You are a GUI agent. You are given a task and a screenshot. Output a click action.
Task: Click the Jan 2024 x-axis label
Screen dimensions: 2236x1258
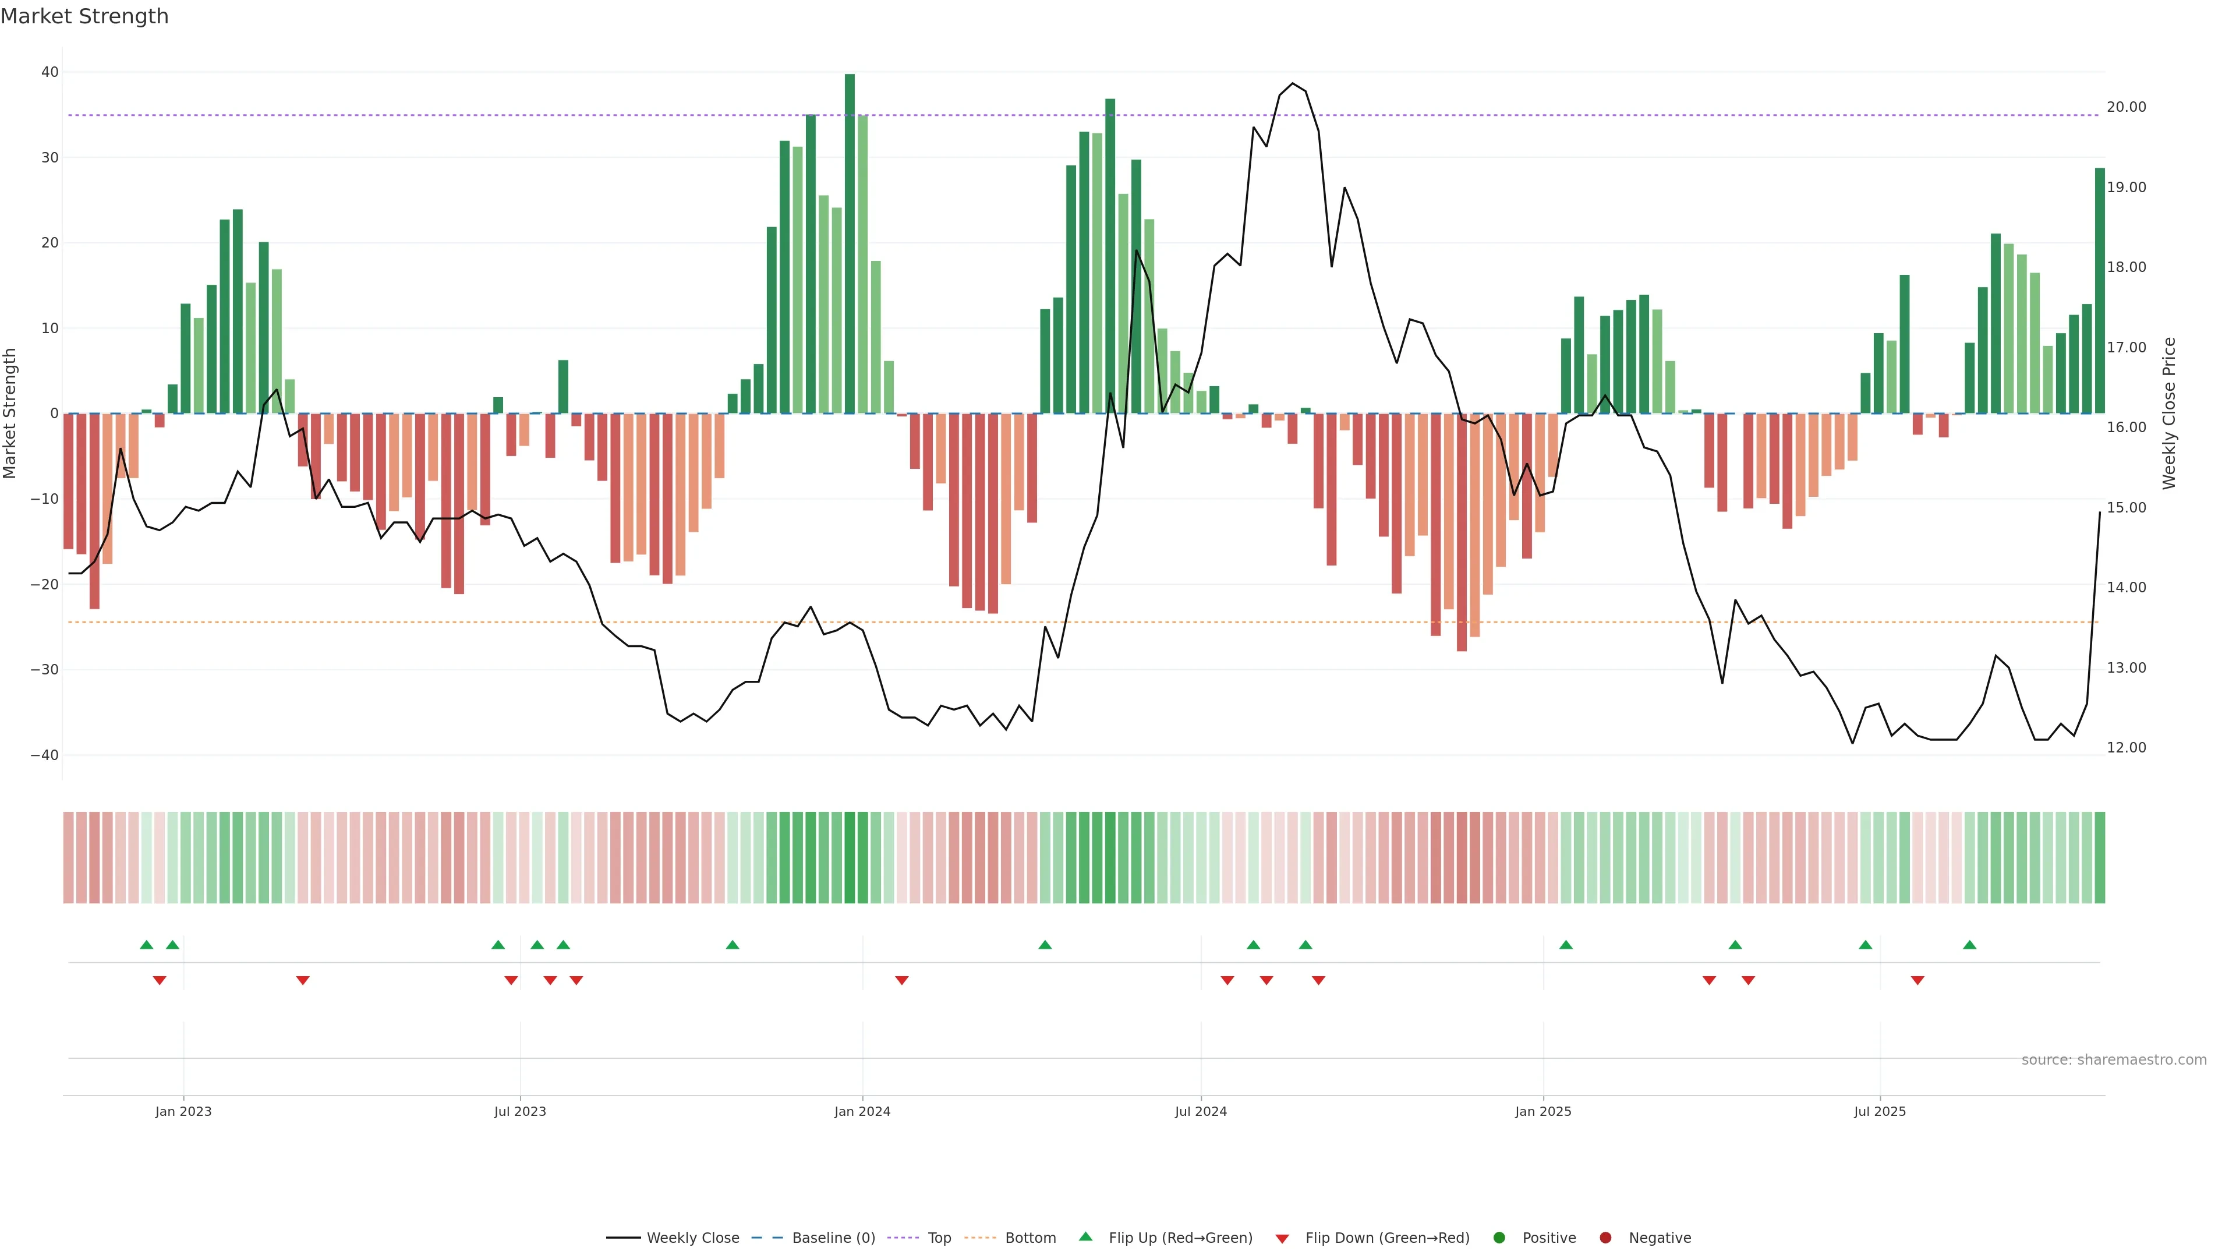click(x=862, y=1111)
